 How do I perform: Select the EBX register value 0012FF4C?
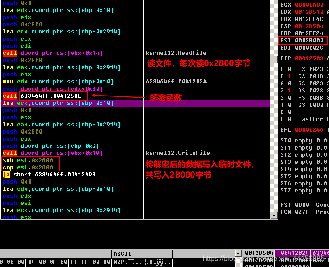pos(309,19)
